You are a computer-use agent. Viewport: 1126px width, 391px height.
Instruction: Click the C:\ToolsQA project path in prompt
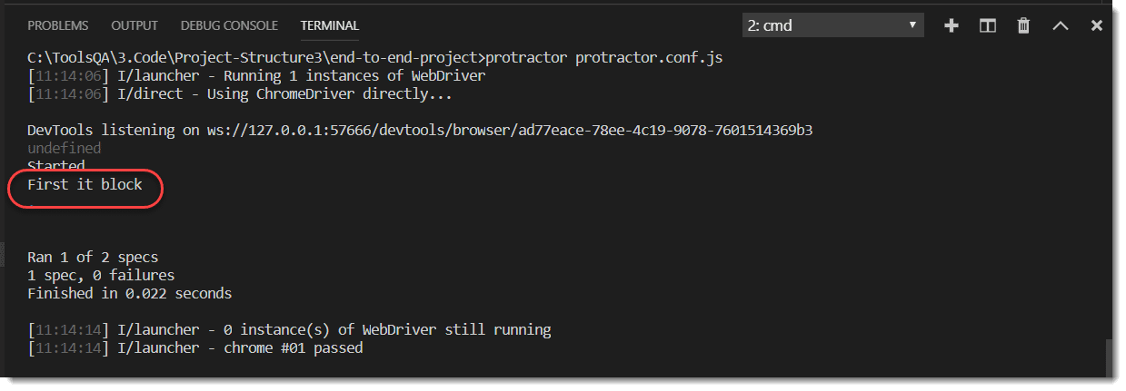254,58
